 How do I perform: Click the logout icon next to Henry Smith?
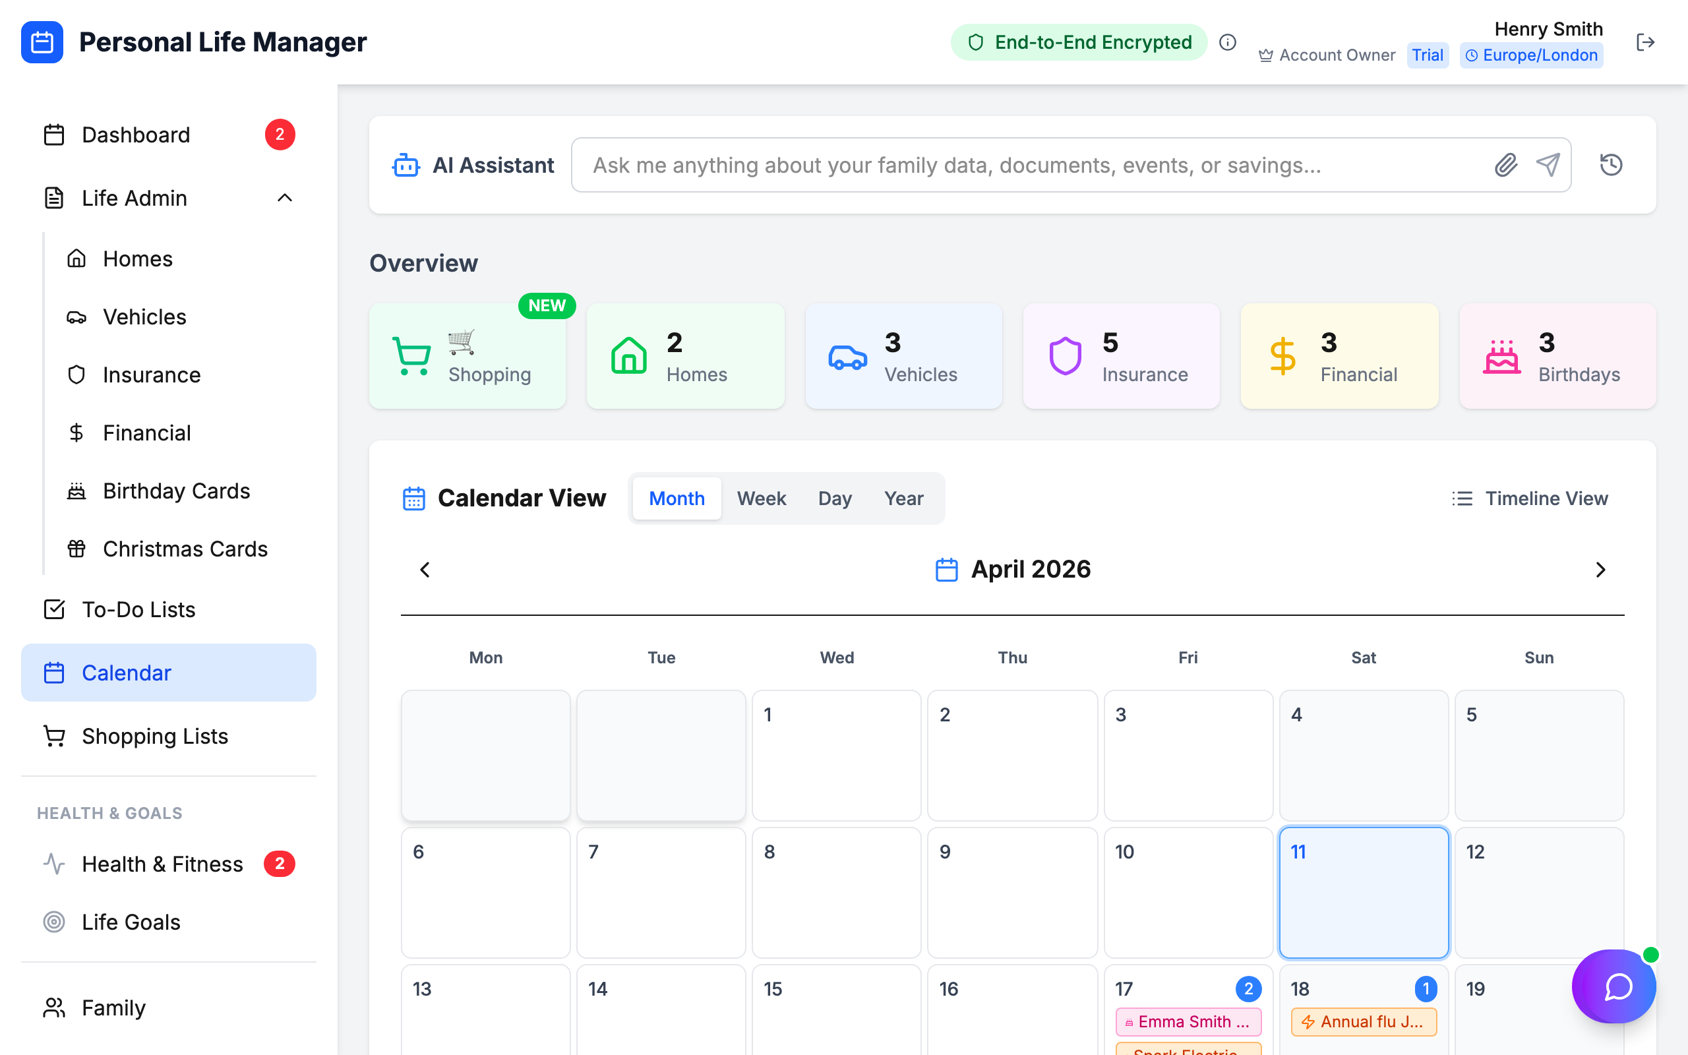[1645, 42]
